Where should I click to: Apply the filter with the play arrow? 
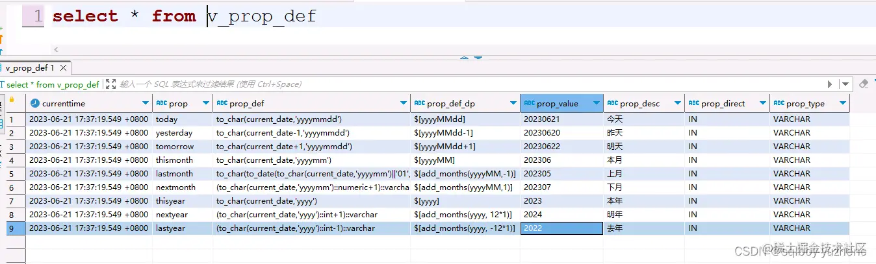830,84
